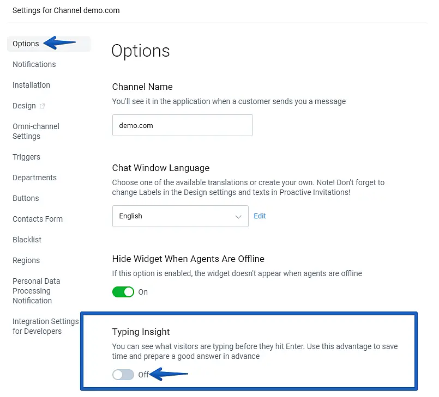The height and width of the screenshot is (397, 439).
Task: Select the English language combo box
Action: pos(175,216)
